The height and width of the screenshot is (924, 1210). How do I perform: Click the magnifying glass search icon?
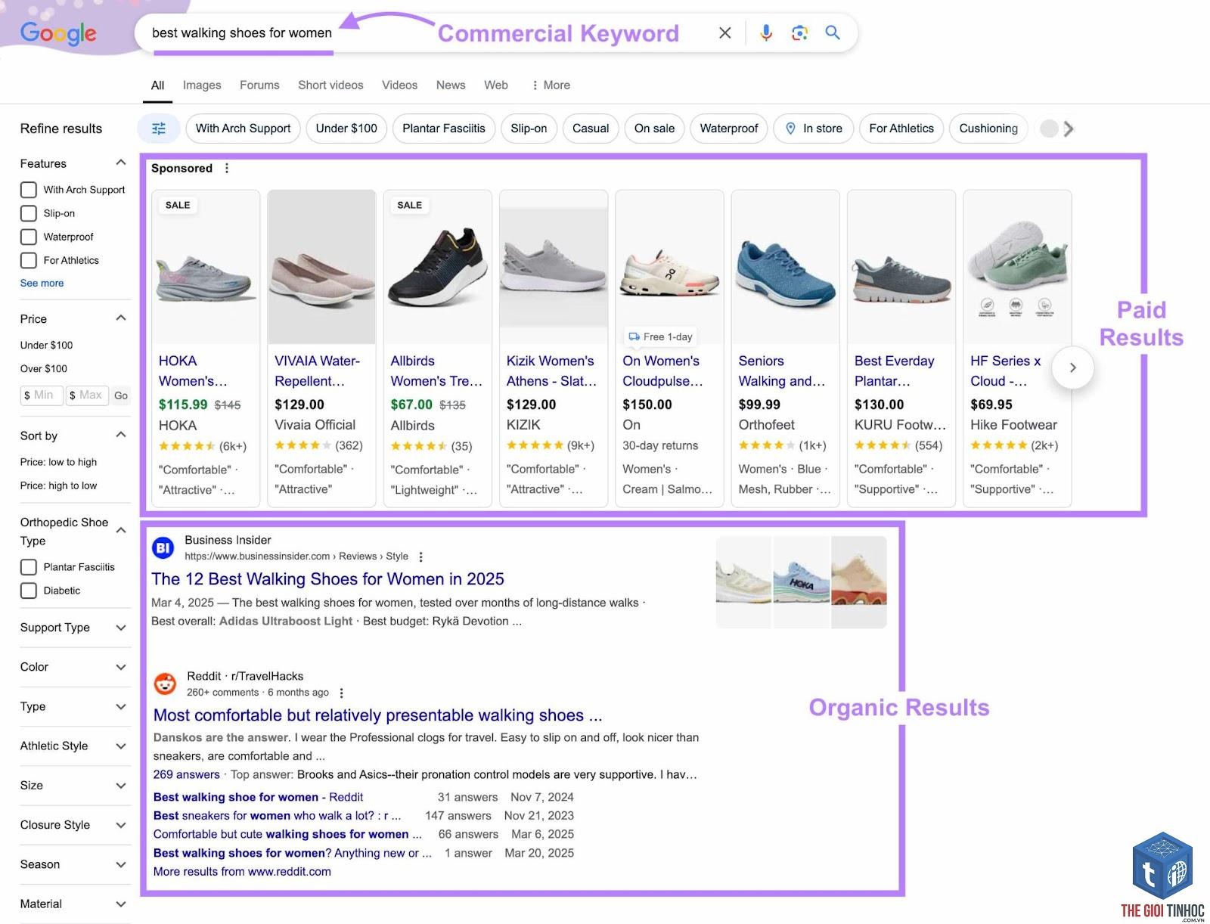pos(833,33)
